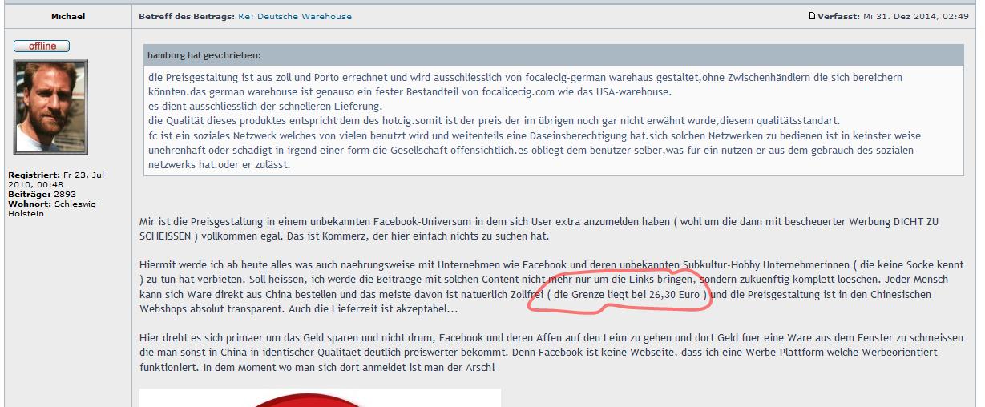Click the small post page icon beside Verfasst
The height and width of the screenshot is (407, 985).
coord(812,16)
